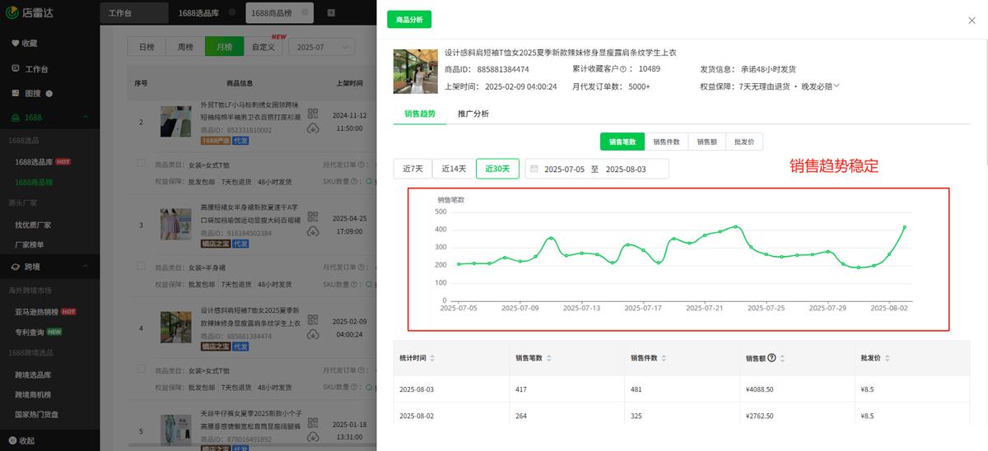Click the green 商品分析 button

[409, 20]
